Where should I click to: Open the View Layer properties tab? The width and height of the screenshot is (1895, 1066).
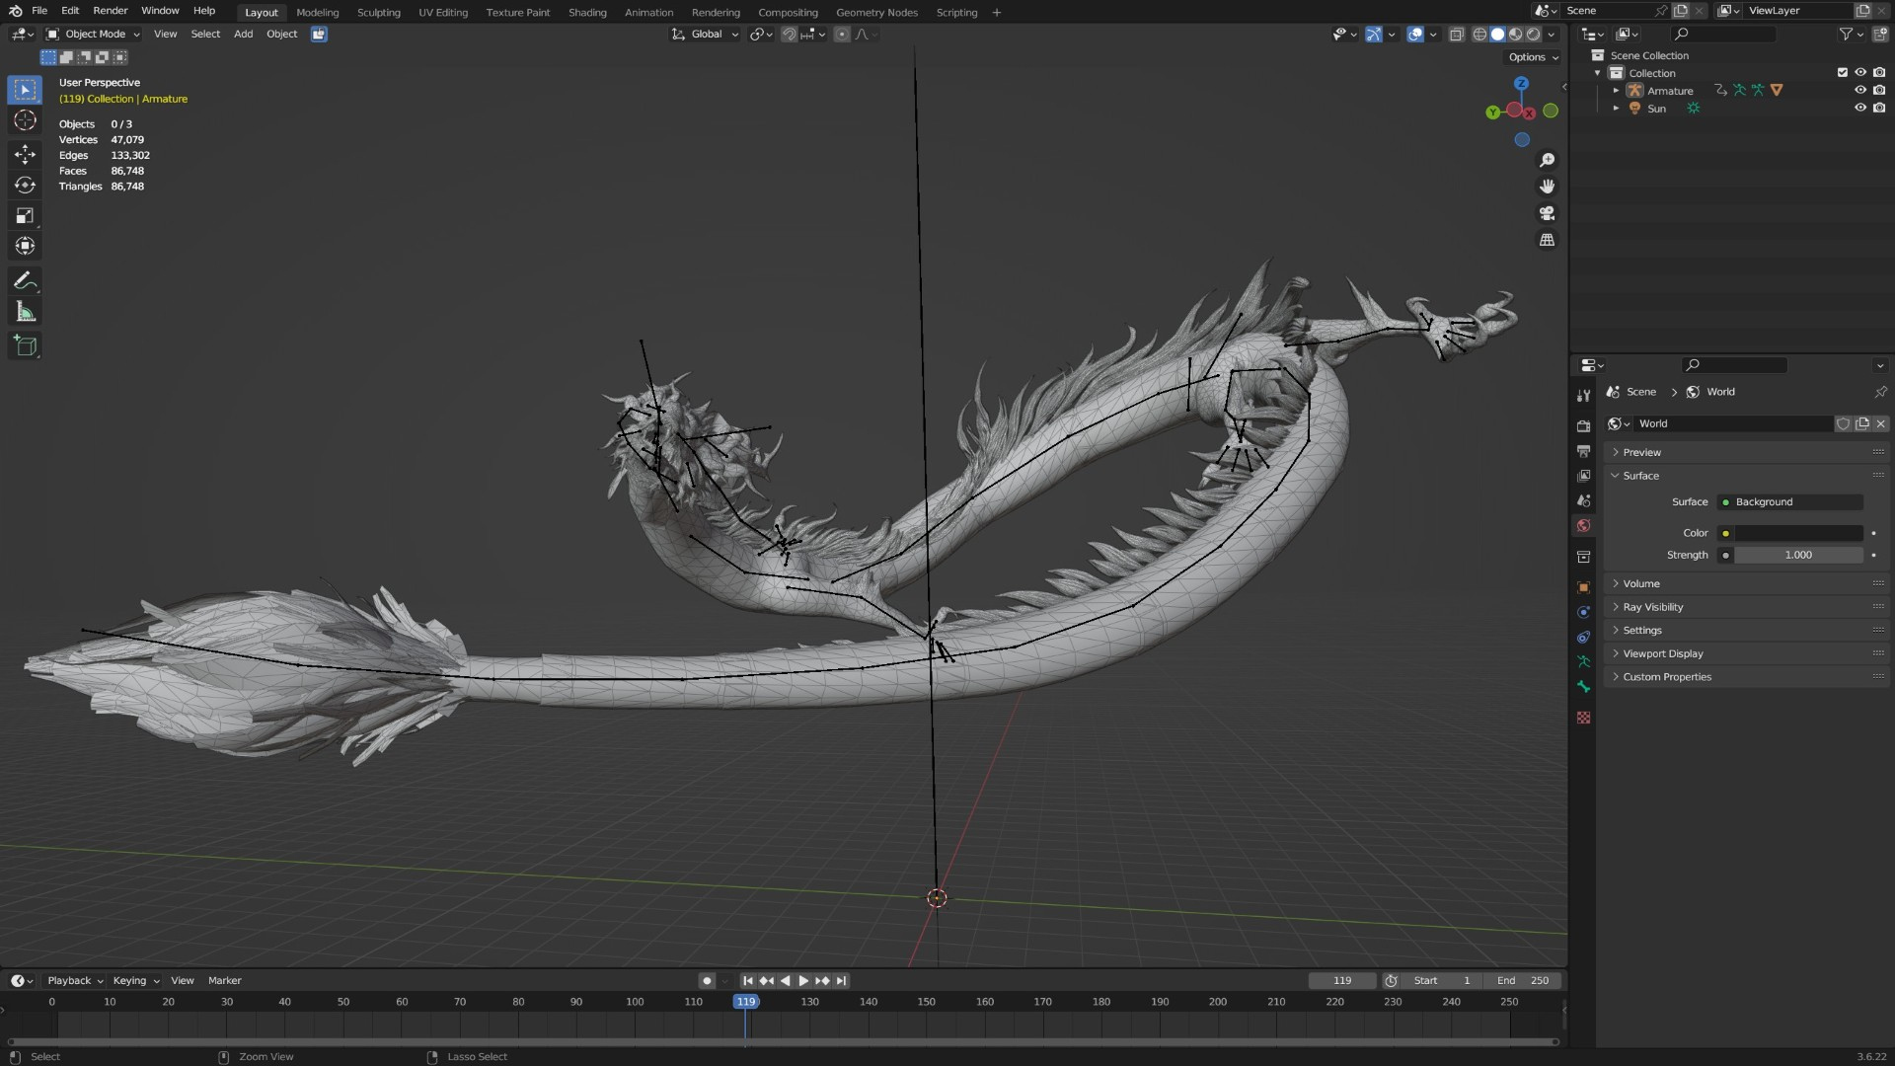coord(1583,476)
